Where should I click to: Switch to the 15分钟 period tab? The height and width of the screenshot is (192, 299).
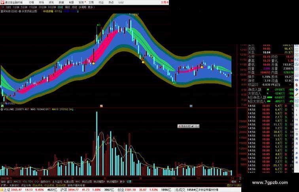point(33,7)
